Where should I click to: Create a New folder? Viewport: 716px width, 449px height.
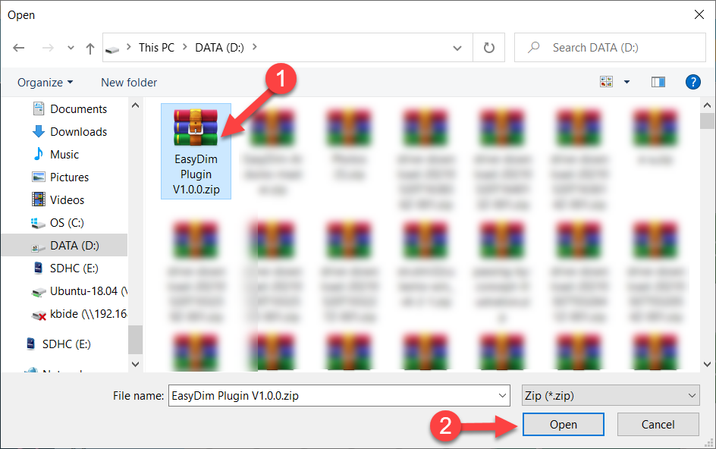(129, 82)
